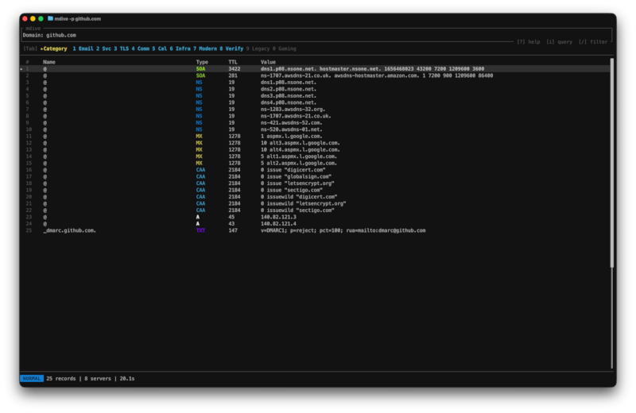The width and height of the screenshot is (636, 413).
Task: Click the 25 records status entry
Action: [61, 379]
